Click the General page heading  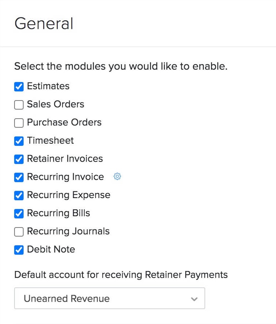pyautogui.click(x=44, y=23)
